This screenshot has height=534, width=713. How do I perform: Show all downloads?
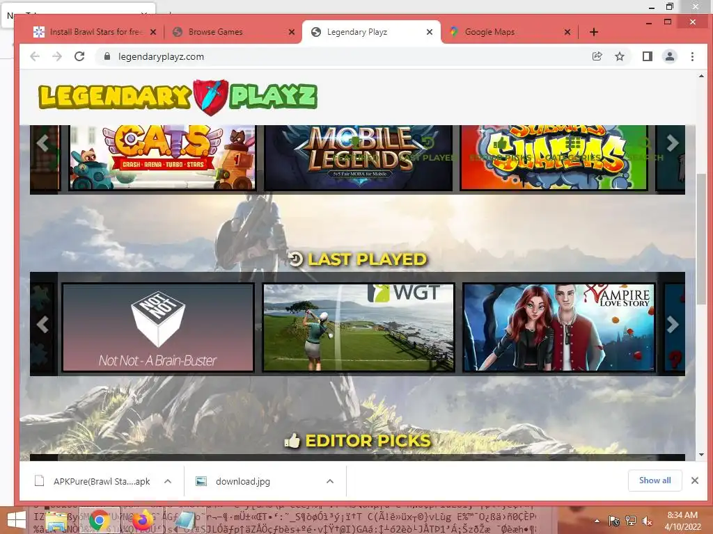point(655,480)
